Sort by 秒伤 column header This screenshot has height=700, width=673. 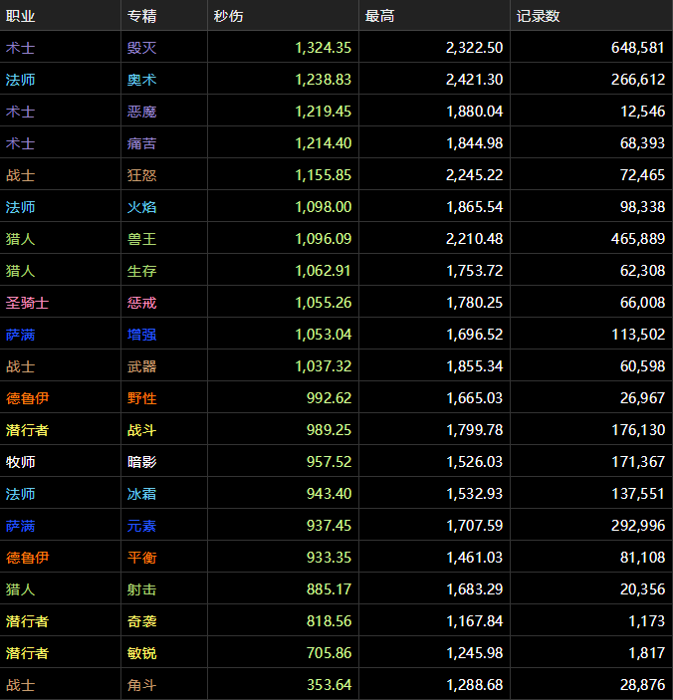[x=228, y=16]
